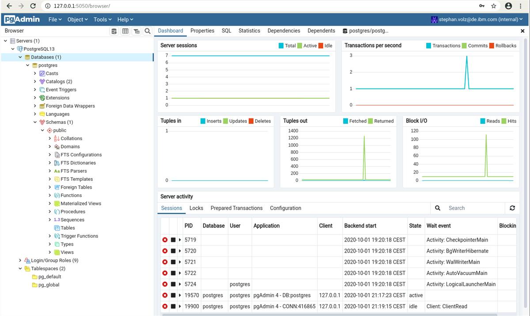Click the saved password key icon
Screen dimensions: 530x316
pos(481,6)
